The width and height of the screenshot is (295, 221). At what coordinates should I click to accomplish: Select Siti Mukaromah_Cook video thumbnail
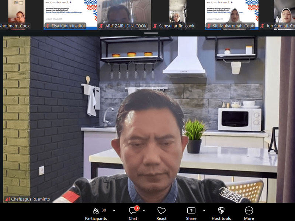[232, 15]
